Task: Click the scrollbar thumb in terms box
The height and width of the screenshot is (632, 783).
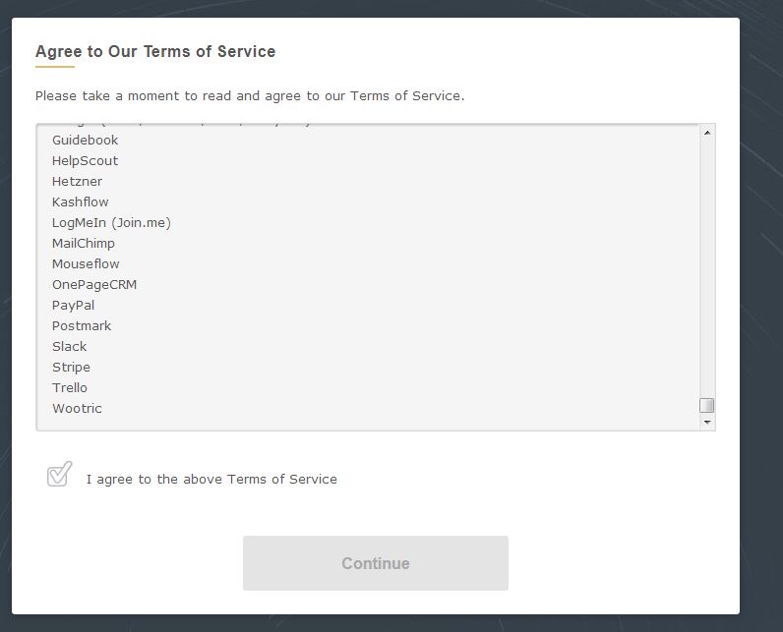Action: [x=707, y=406]
